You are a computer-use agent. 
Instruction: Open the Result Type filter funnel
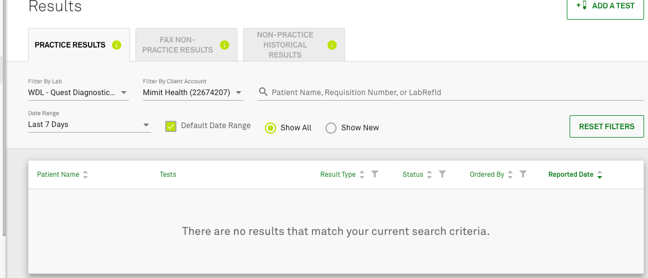click(375, 175)
